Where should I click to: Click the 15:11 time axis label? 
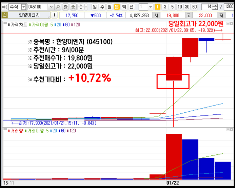[x=9, y=183]
